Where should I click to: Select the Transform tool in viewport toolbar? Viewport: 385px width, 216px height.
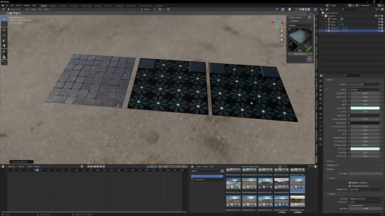pos(4,46)
